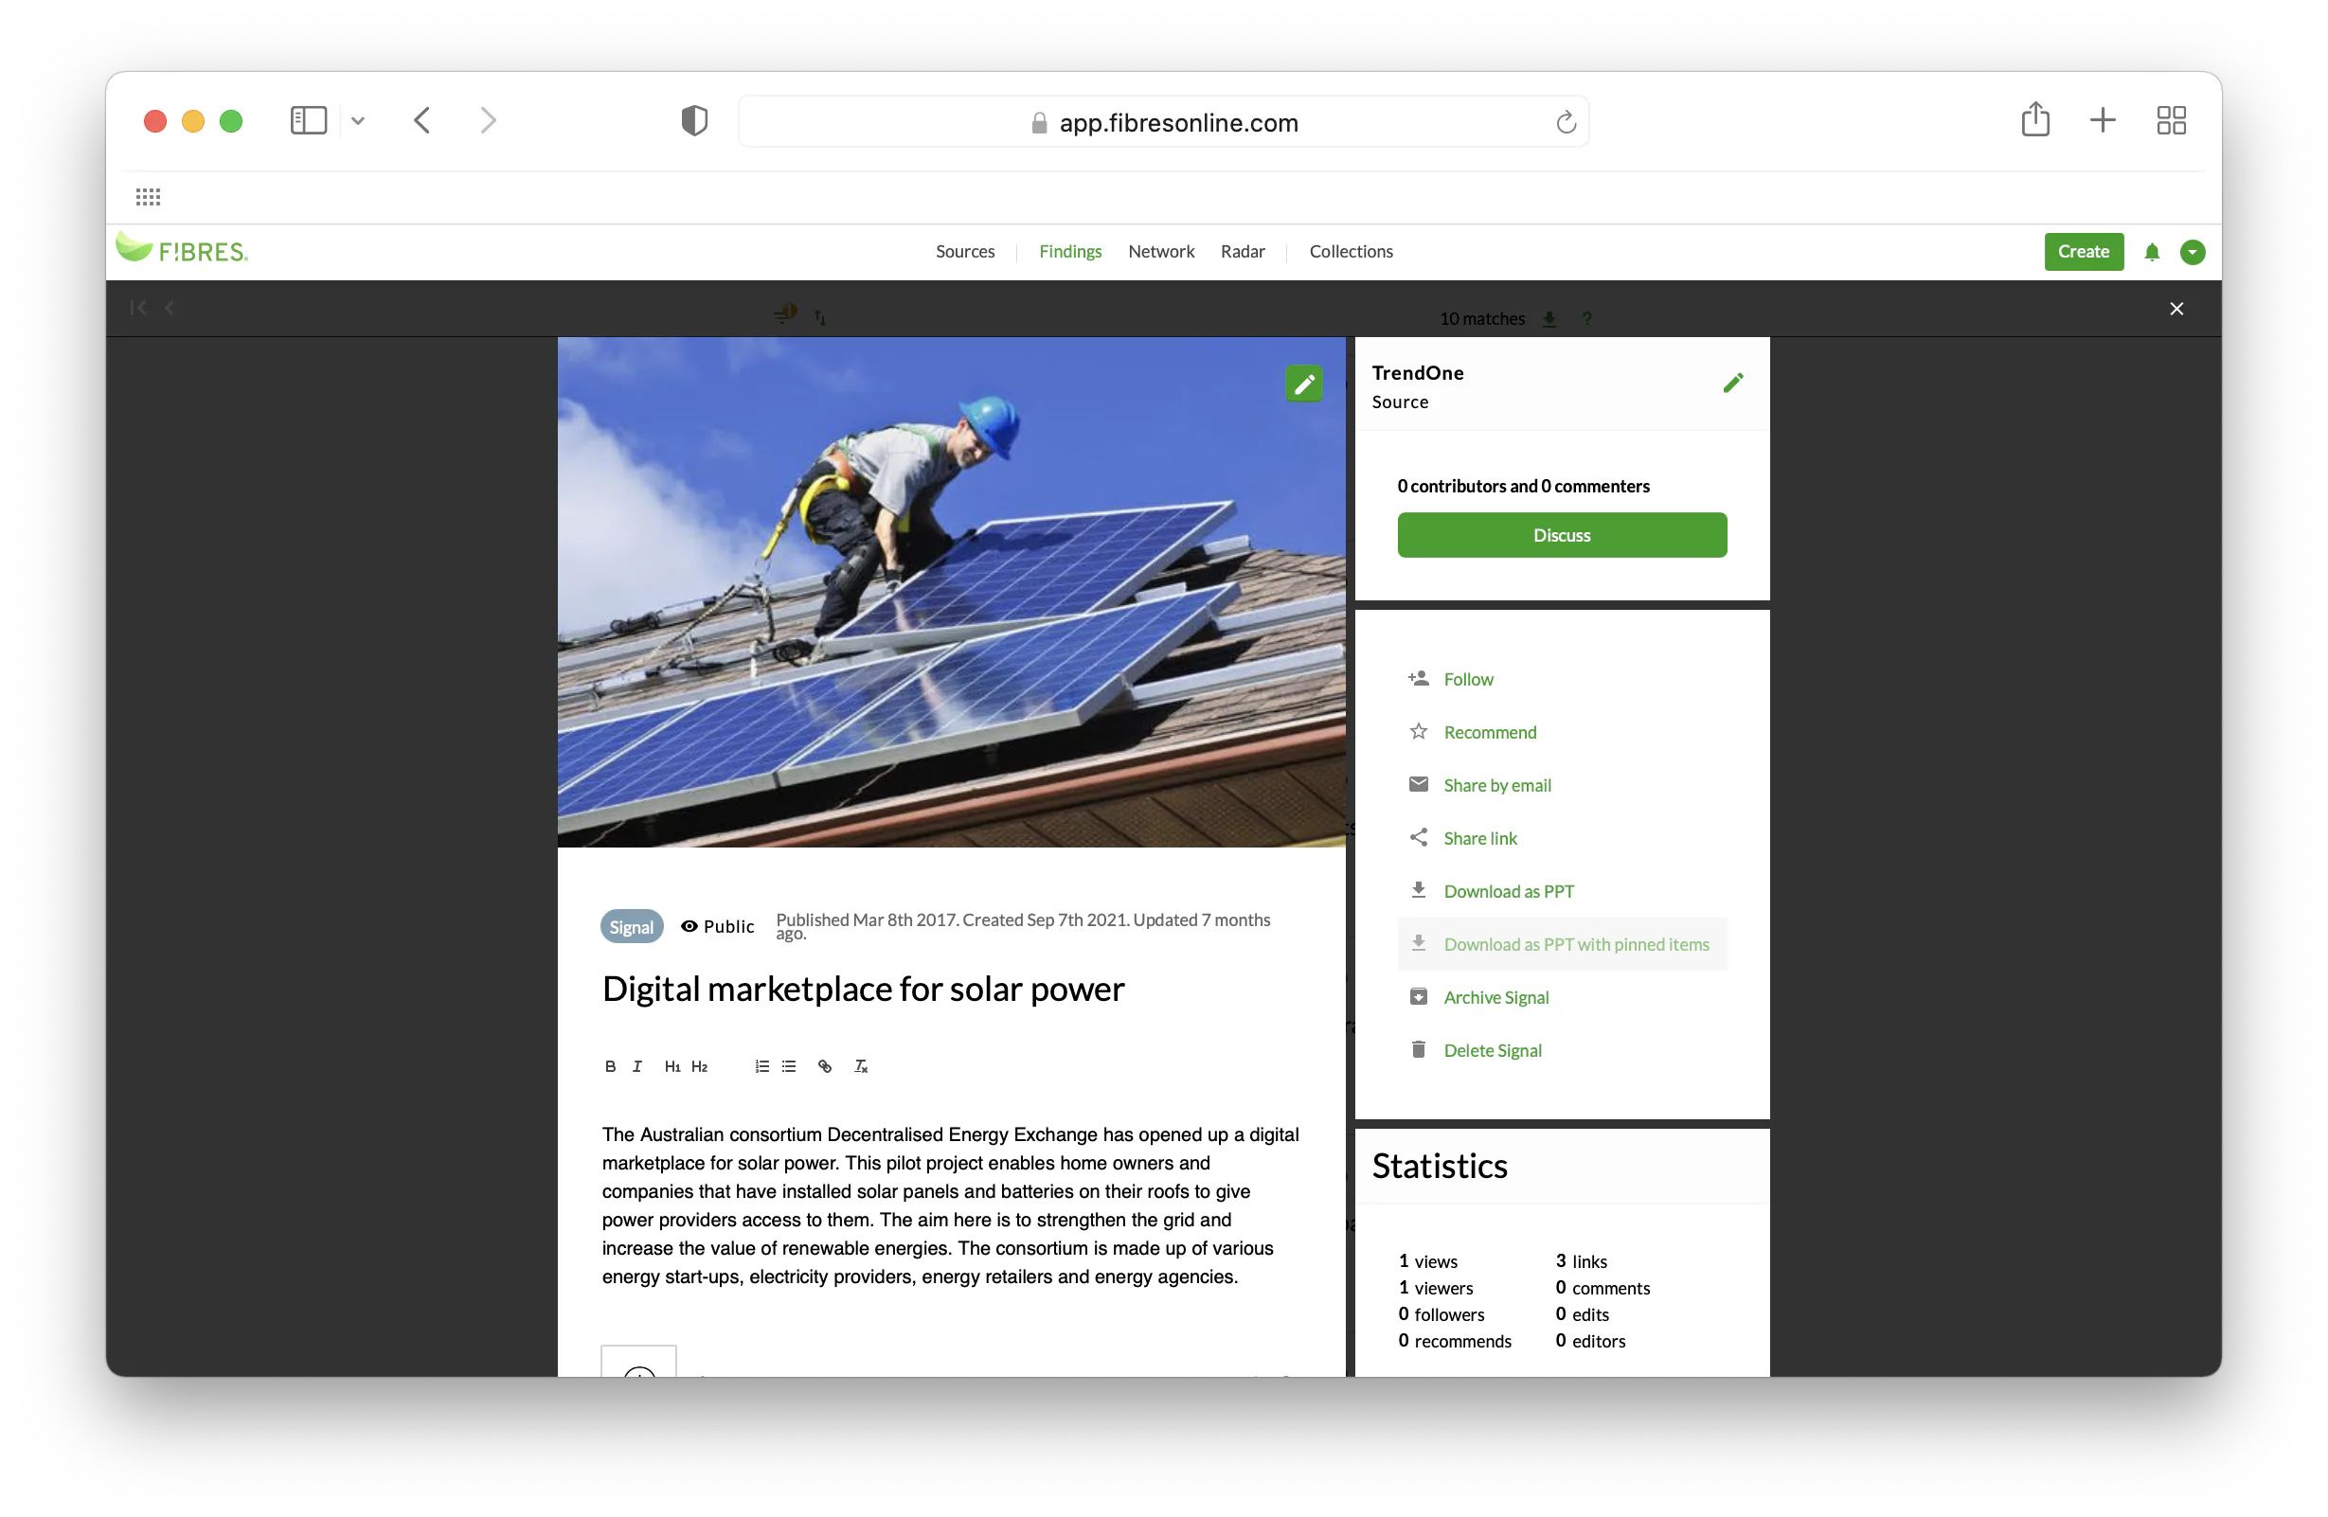The height and width of the screenshot is (1517, 2328).
Task: Apply italic formatting
Action: point(636,1066)
